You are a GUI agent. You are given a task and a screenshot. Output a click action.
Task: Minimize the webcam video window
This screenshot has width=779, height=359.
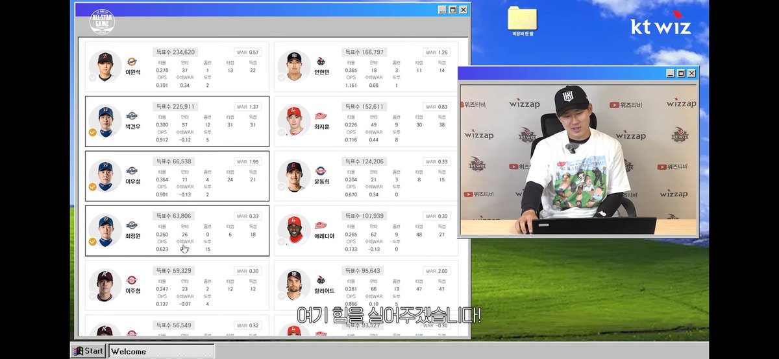(x=671, y=74)
